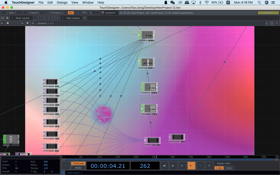This screenshot has height=175, width=280.
Task: Open the Window menu
Action: point(88,2)
